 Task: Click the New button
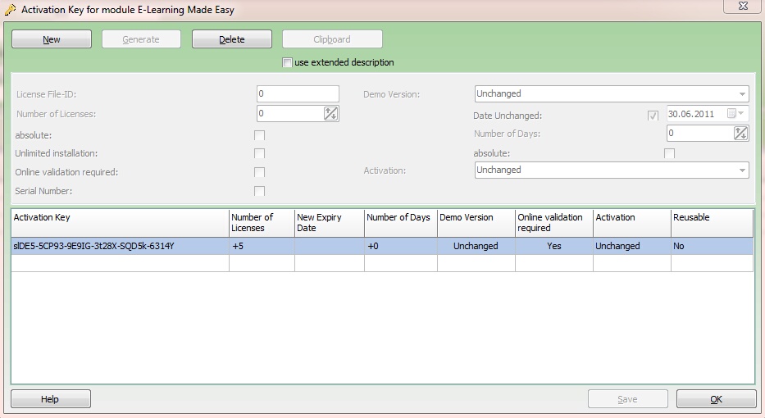(x=52, y=39)
